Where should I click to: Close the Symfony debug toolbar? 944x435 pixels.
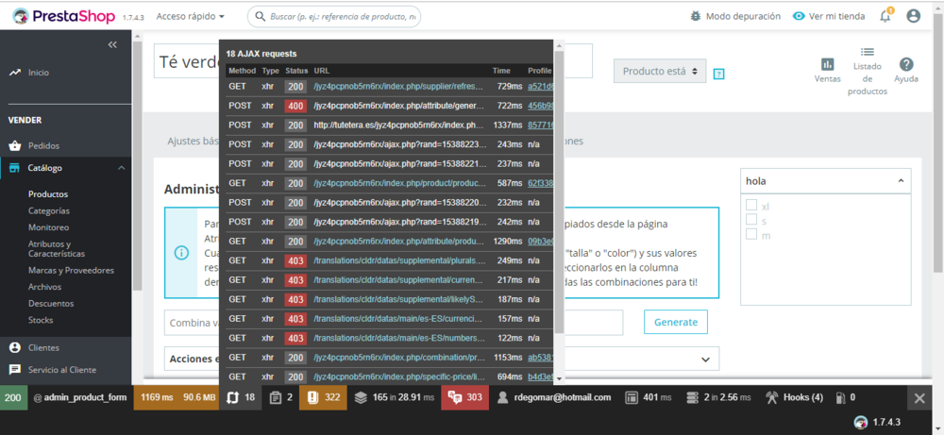click(919, 397)
